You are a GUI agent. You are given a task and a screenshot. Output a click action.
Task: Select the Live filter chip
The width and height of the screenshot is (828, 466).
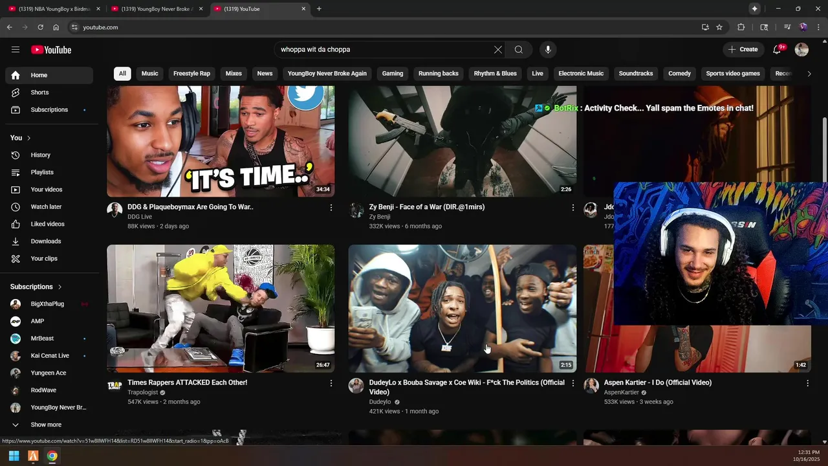(538, 74)
